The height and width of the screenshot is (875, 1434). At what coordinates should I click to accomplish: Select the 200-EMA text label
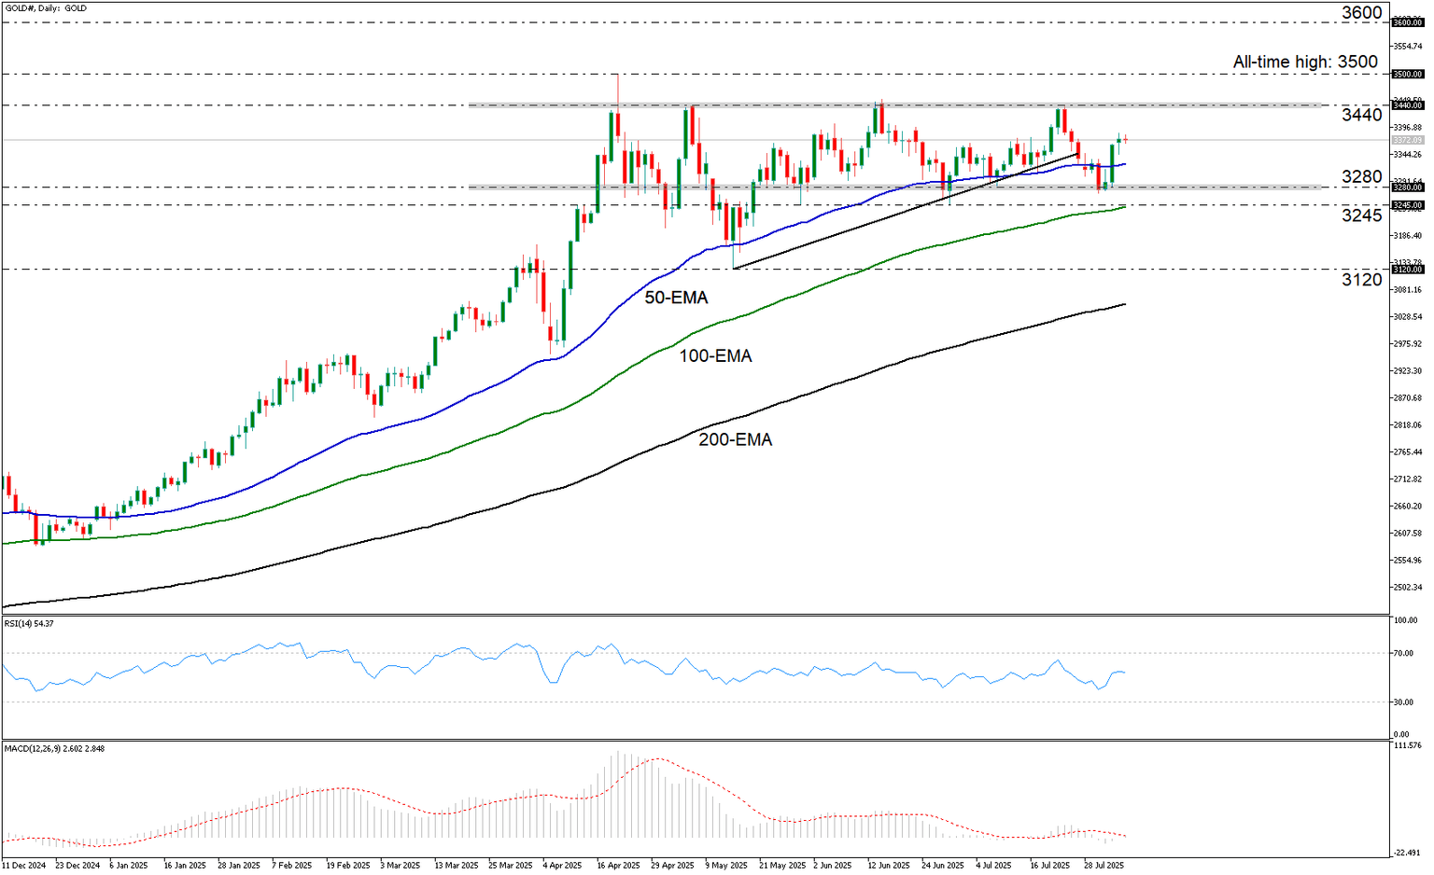coord(736,439)
